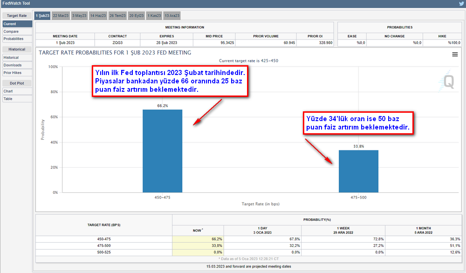
Task: Click the 1 Şub 2023 meeting date cell
Action: coord(65,43)
